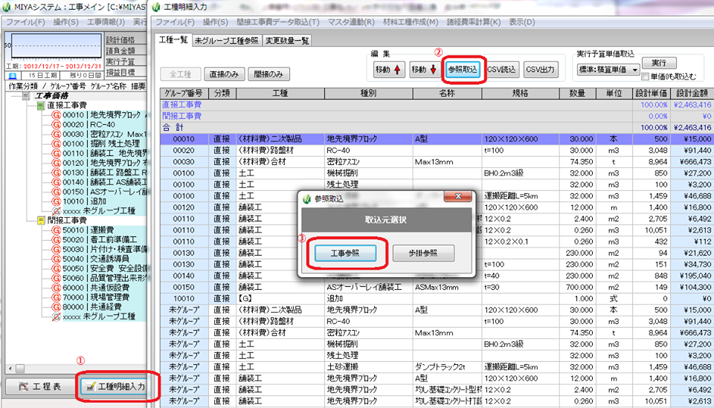Click the G icon of 50010 運搬費

coord(56,230)
